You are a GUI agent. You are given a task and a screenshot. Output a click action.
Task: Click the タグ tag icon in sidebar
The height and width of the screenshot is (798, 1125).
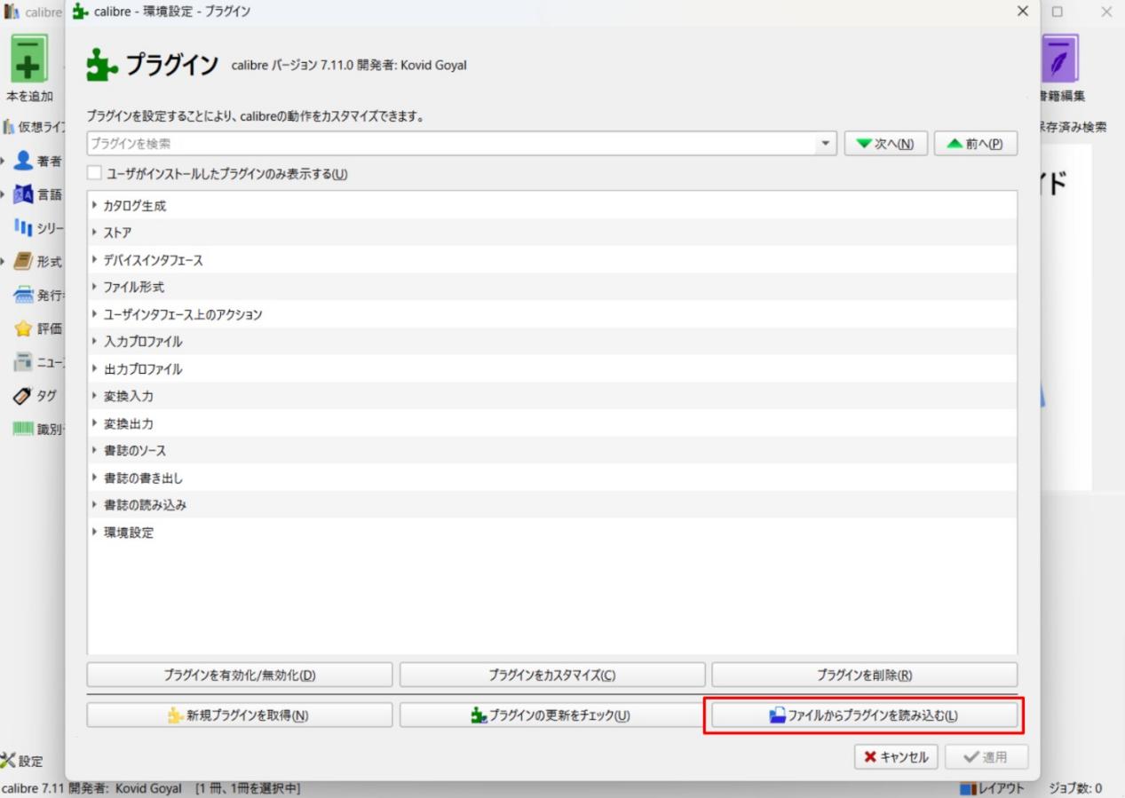(x=24, y=395)
